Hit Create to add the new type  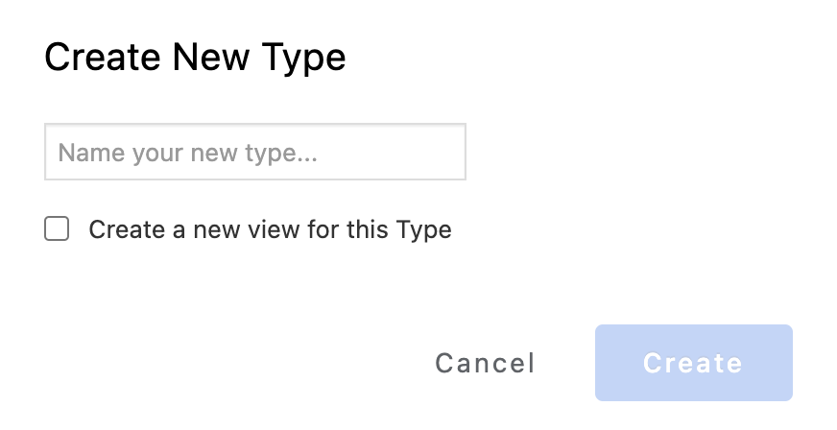[693, 363]
